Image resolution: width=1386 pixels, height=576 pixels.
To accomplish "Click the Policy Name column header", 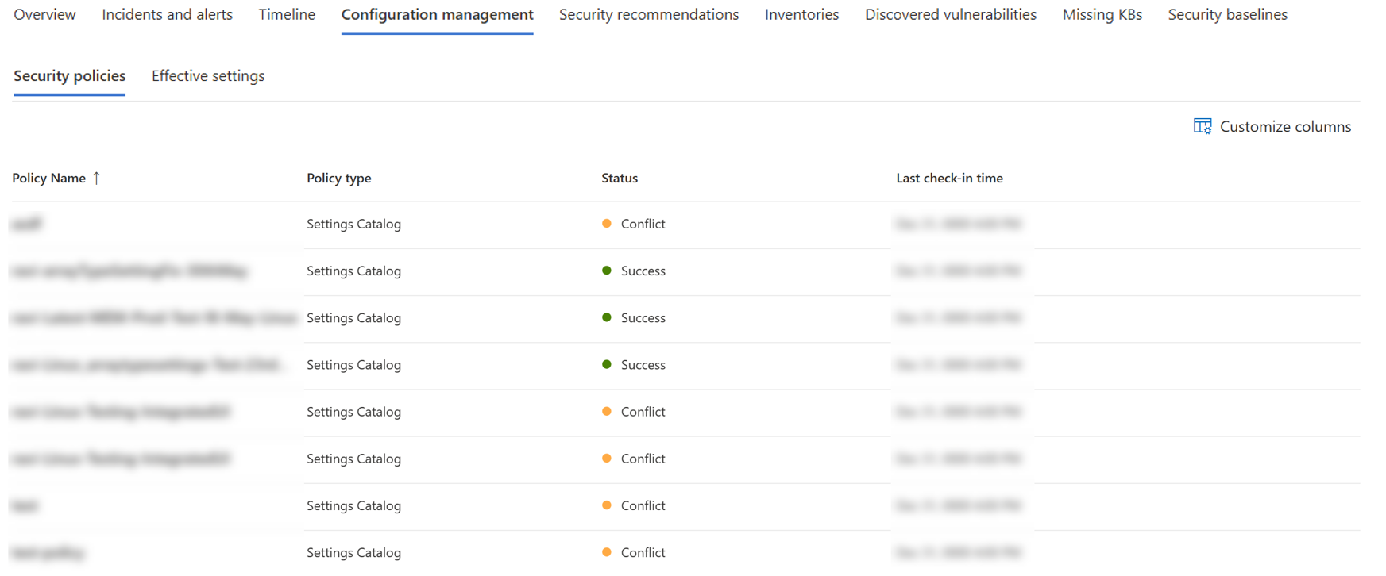I will 48,179.
